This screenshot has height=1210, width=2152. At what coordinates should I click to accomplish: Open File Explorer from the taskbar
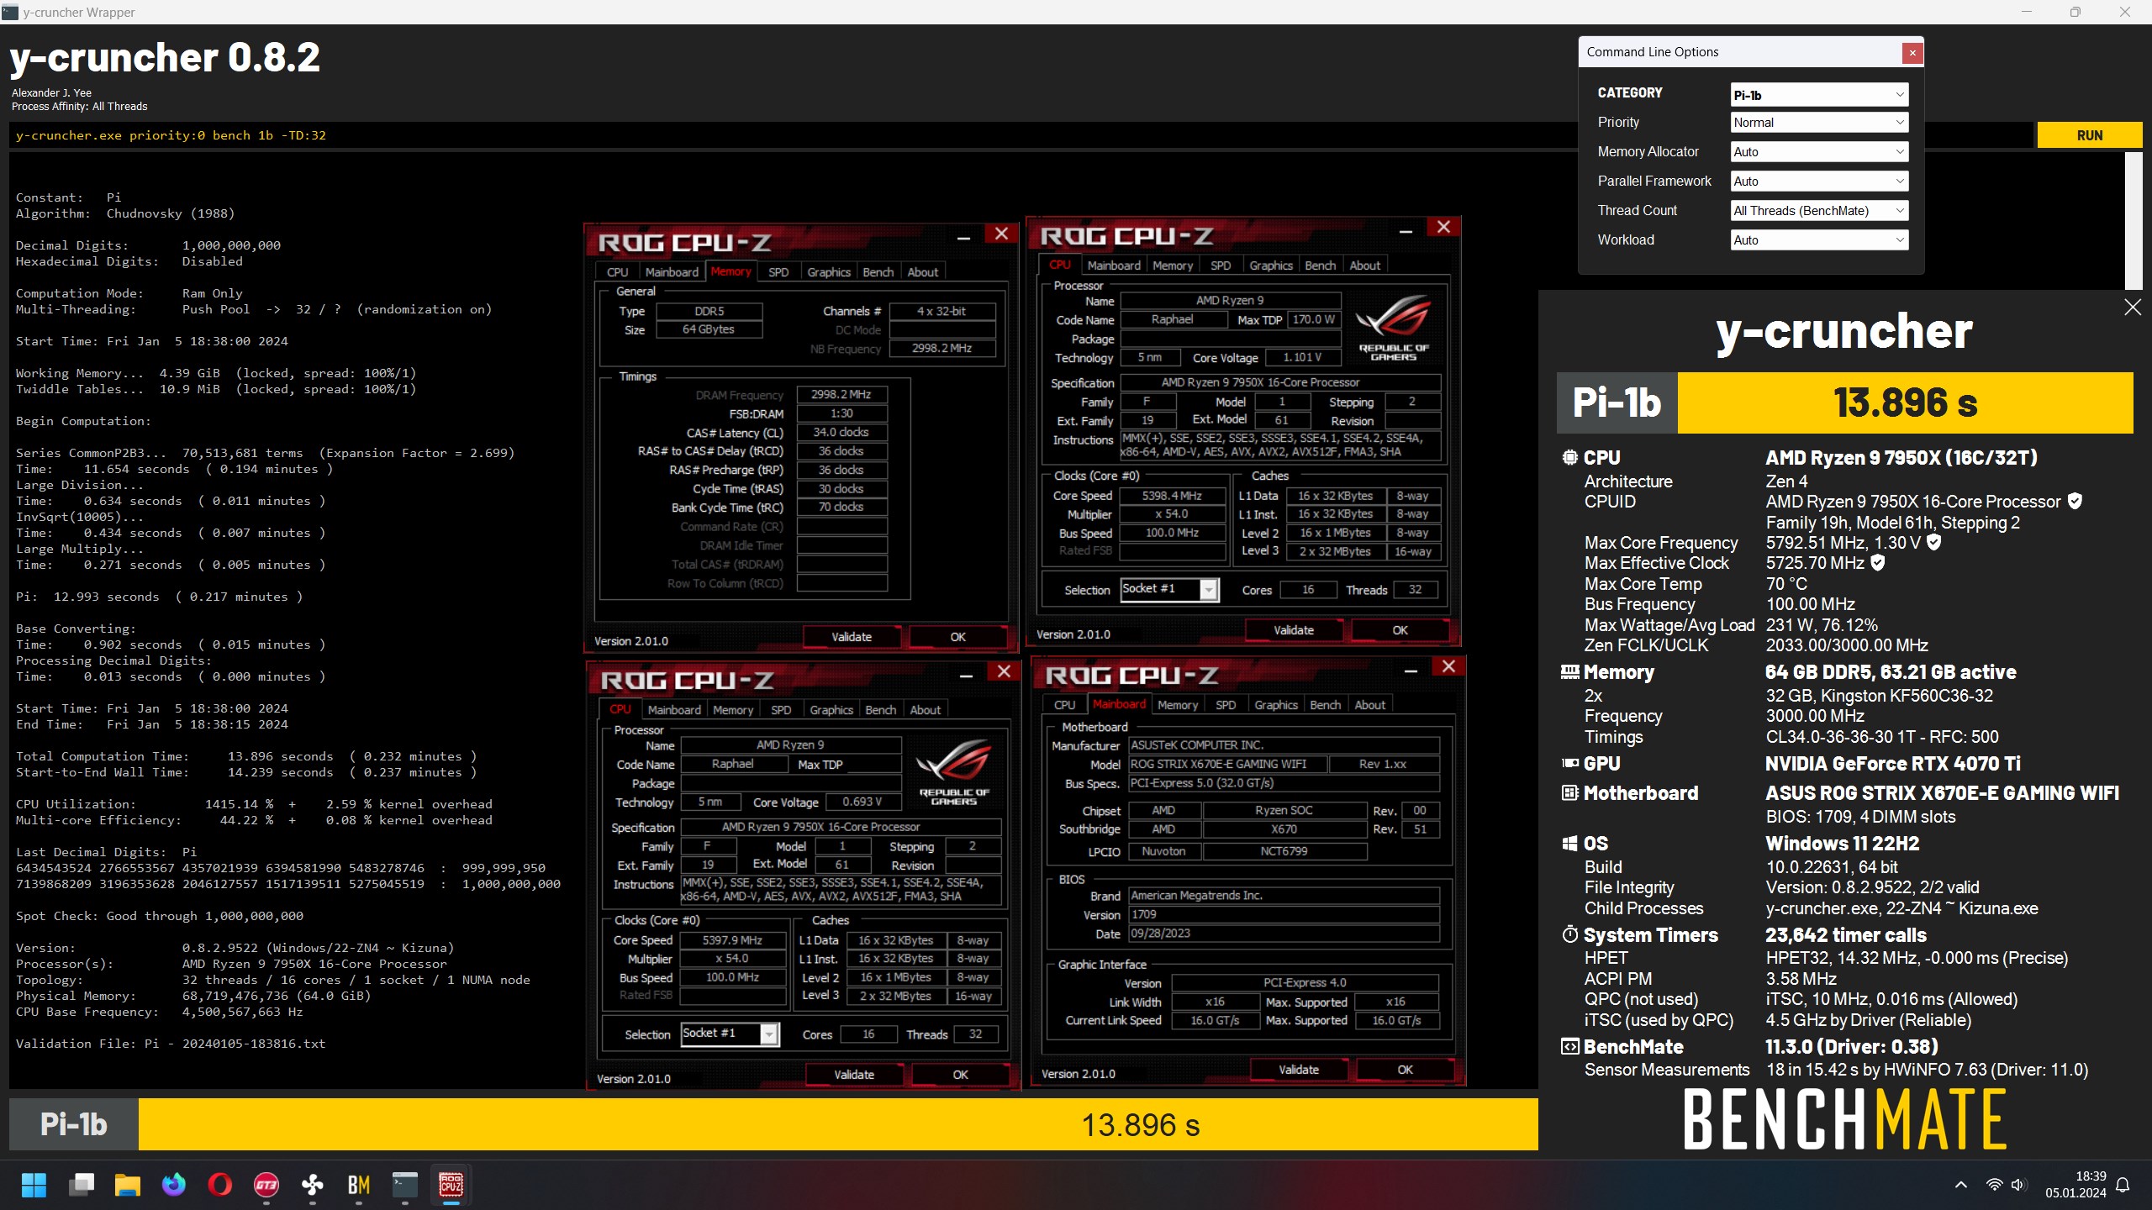(128, 1185)
